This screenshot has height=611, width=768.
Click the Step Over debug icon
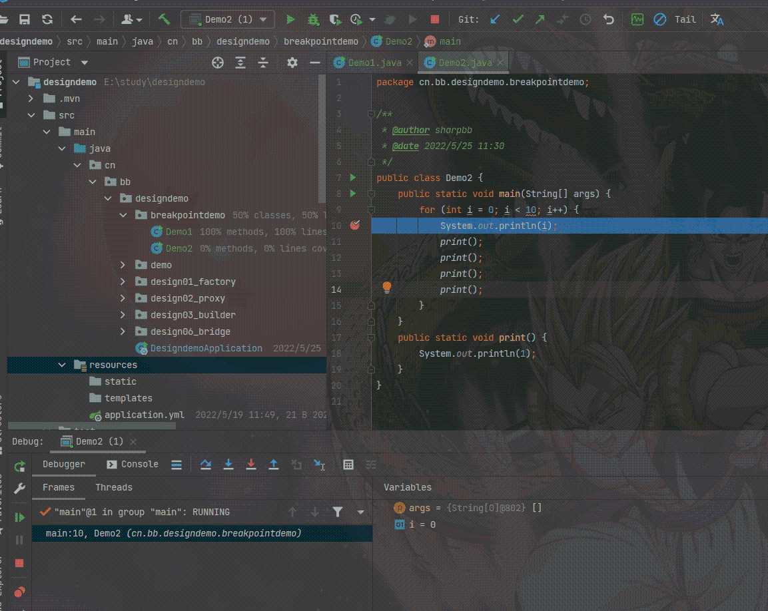206,464
